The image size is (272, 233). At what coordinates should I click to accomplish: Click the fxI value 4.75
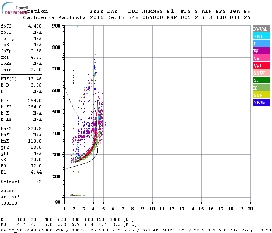[36, 57]
